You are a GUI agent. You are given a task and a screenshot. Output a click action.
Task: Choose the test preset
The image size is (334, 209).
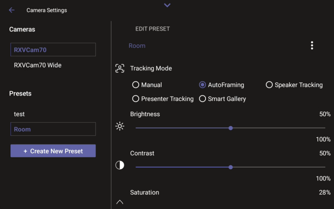(x=19, y=114)
